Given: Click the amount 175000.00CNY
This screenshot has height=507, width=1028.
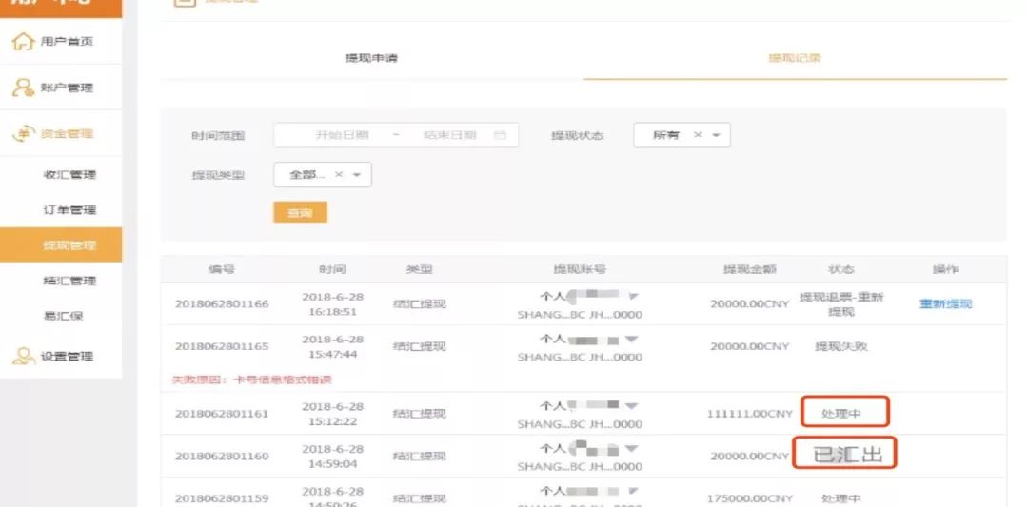Looking at the screenshot, I should (x=749, y=498).
